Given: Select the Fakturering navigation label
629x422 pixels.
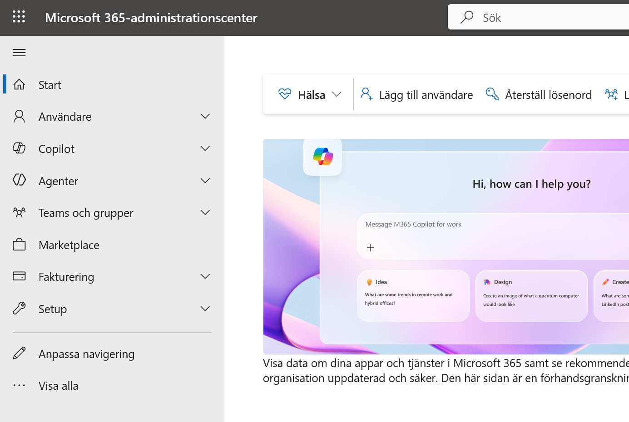Looking at the screenshot, I should 66,277.
